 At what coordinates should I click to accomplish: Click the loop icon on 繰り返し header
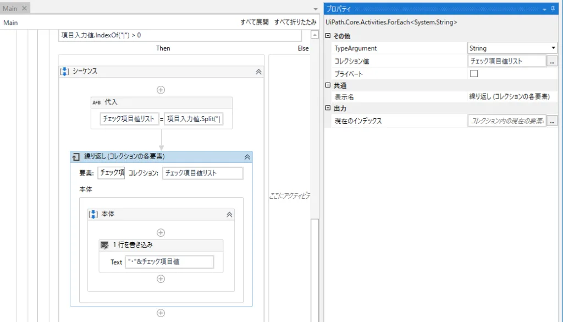(x=76, y=157)
